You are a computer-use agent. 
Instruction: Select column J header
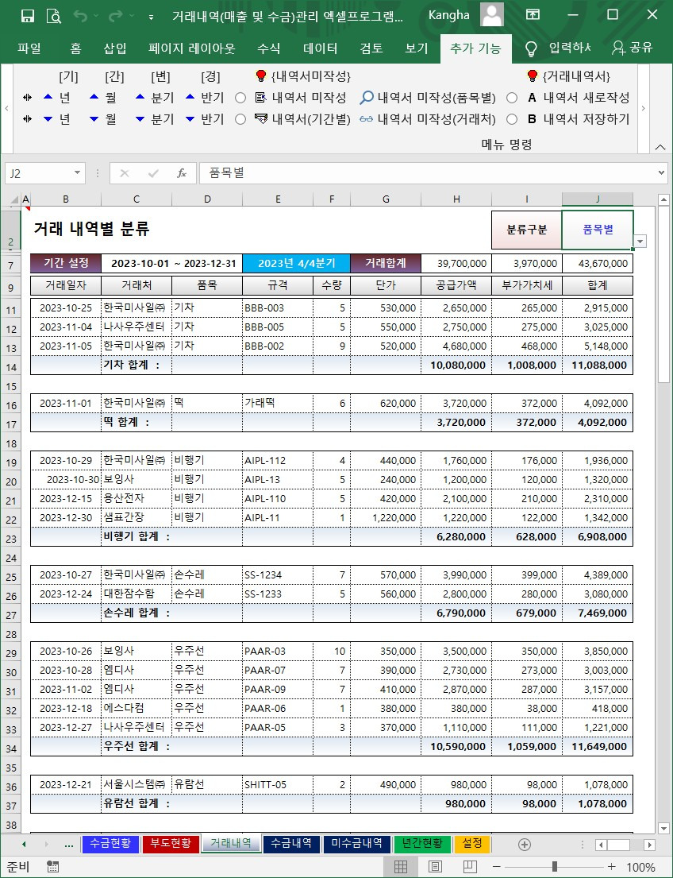point(598,199)
